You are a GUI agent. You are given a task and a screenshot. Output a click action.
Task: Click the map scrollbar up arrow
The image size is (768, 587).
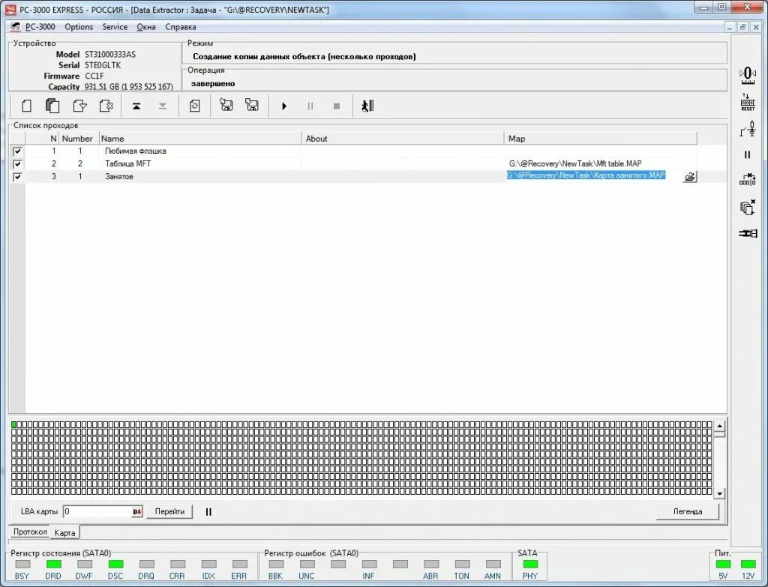pyautogui.click(x=719, y=426)
